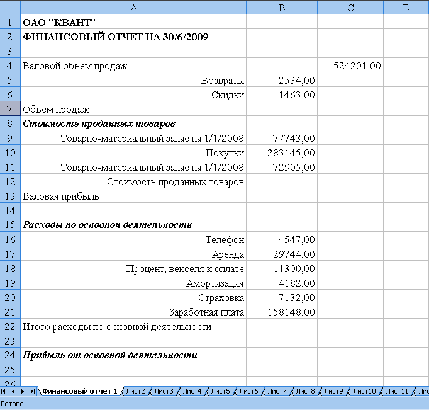The image size is (429, 410).
Task: Select column B header
Action: pos(282,8)
